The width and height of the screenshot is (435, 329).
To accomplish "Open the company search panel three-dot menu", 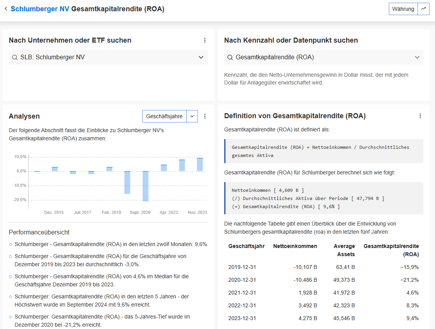I will click(205, 40).
